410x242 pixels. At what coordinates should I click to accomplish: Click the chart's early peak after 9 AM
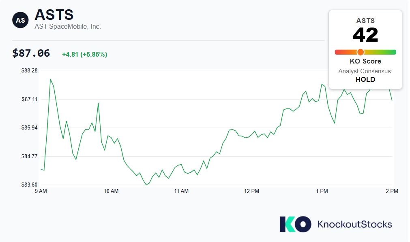click(50, 79)
